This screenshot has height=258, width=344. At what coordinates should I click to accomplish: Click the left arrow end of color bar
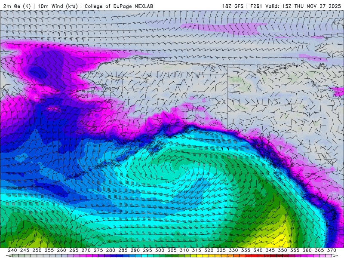tap(9, 256)
